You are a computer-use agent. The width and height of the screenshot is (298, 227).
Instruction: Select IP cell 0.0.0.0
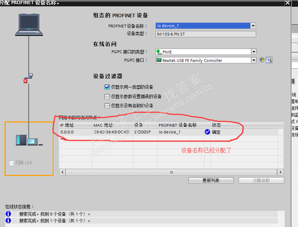click(x=76, y=132)
